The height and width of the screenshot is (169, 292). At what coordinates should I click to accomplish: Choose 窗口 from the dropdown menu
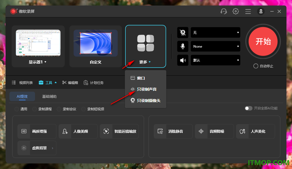click(145, 78)
